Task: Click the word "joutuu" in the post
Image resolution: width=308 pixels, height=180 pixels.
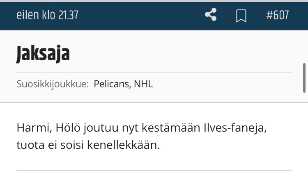Action: pos(101,128)
